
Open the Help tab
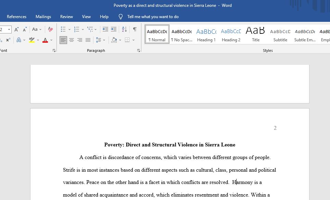coord(104,17)
